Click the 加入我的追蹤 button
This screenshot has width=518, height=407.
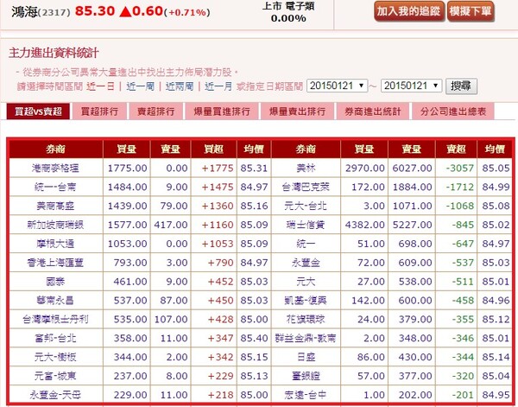coord(408,11)
